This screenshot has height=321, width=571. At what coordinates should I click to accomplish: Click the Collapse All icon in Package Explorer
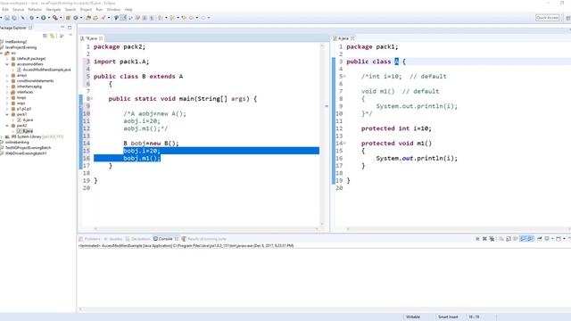[x=46, y=36]
